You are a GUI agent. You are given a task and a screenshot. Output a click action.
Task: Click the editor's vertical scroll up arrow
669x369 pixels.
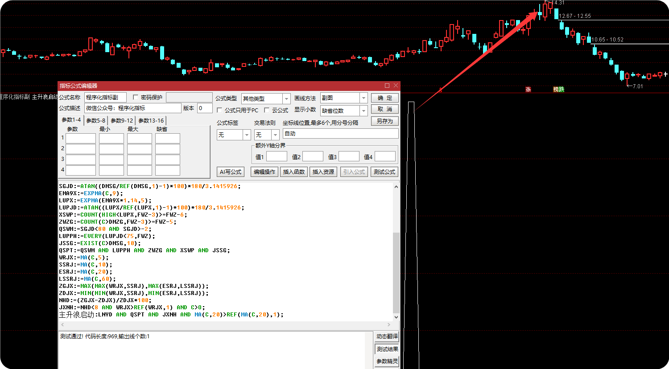[x=396, y=187]
